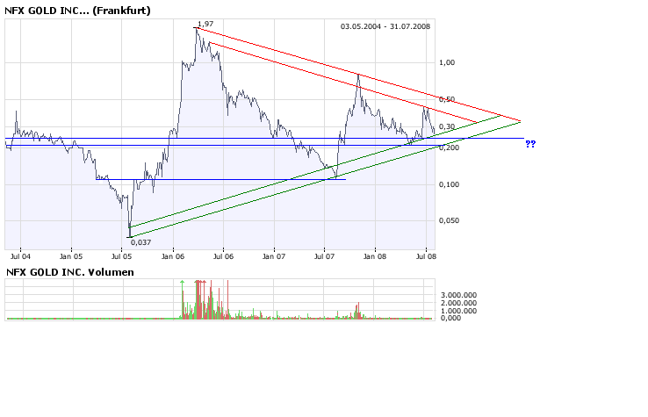Image resolution: width=648 pixels, height=417 pixels.
Task: Select the Jan 07 x-axis label
Action: [274, 257]
